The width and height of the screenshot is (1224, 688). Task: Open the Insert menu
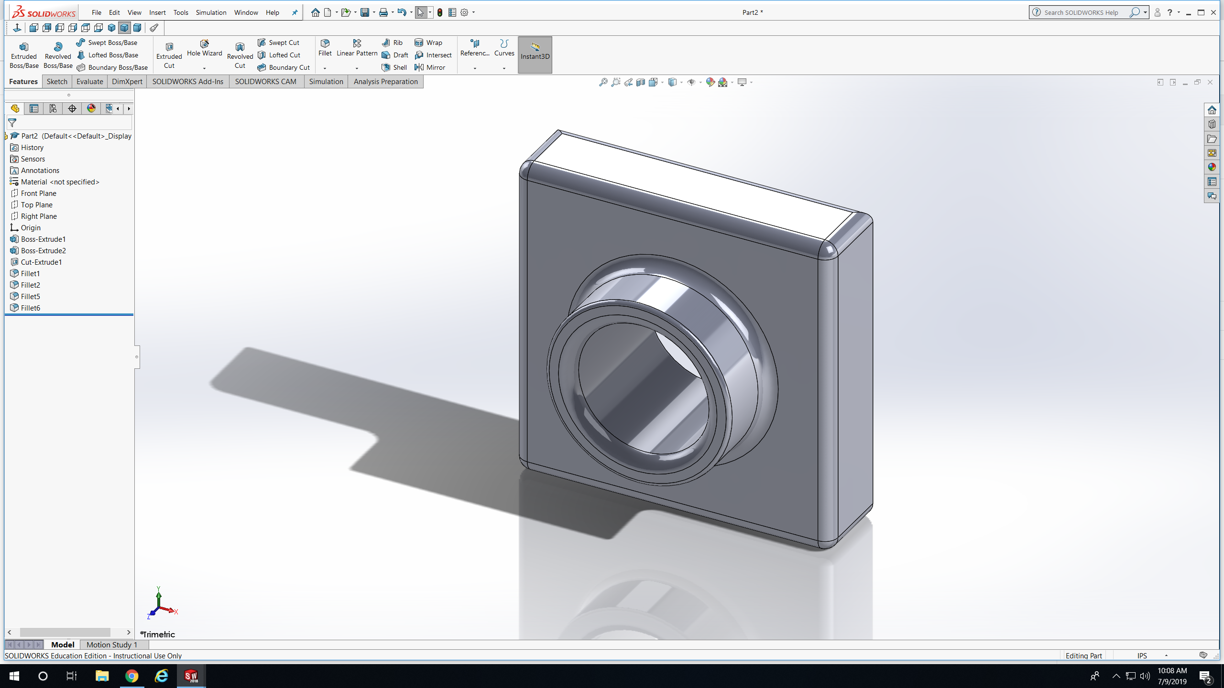coord(157,12)
